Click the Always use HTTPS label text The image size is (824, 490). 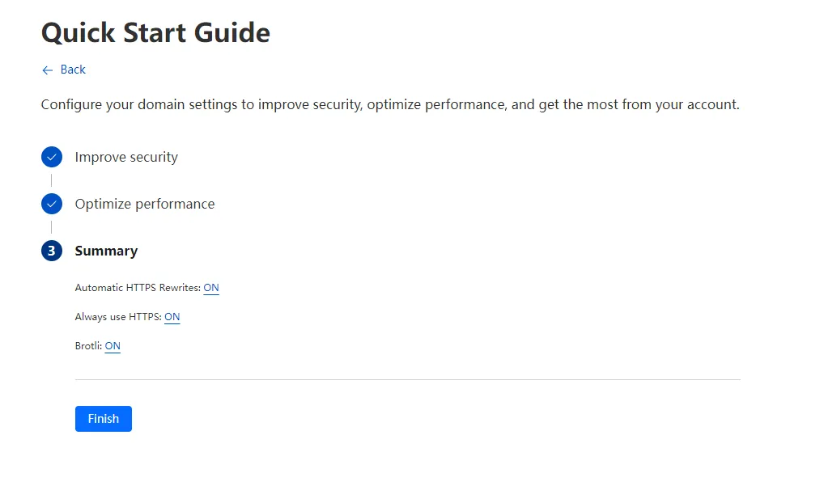118,317
